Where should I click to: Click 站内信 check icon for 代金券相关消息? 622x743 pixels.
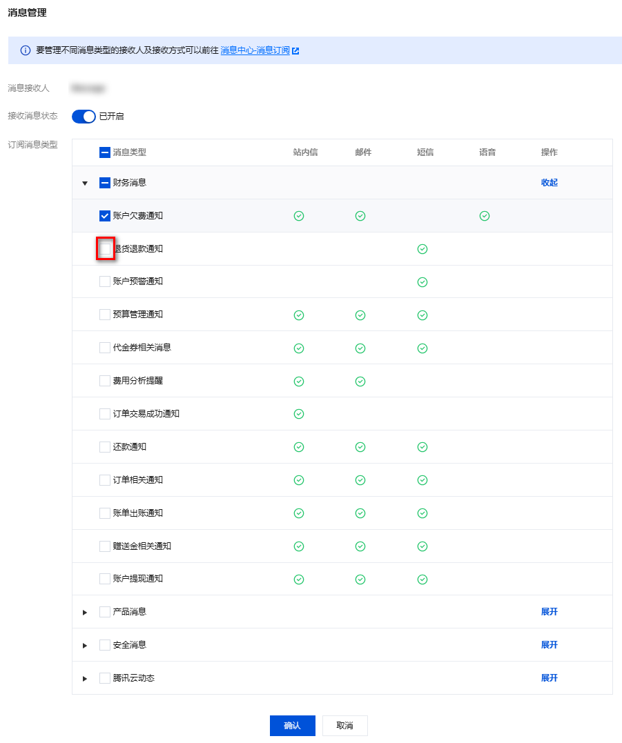(299, 349)
